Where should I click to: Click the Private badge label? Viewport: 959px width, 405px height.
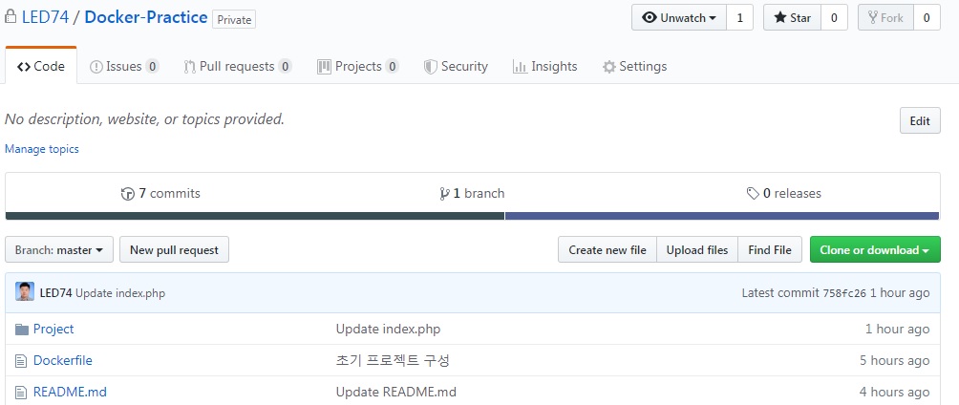(x=234, y=19)
